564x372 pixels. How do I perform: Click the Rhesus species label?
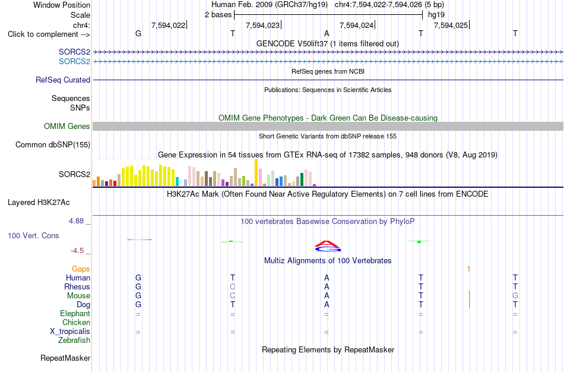pyautogui.click(x=77, y=286)
